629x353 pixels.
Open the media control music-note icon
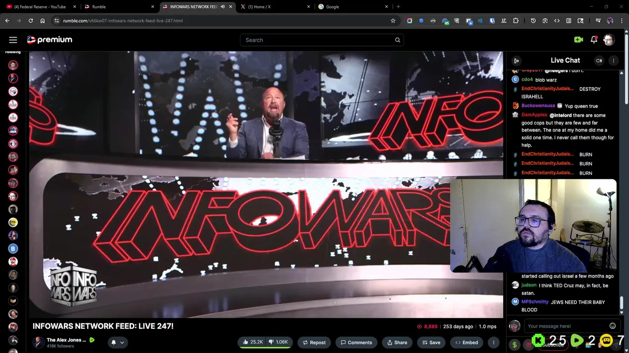tap(598, 21)
